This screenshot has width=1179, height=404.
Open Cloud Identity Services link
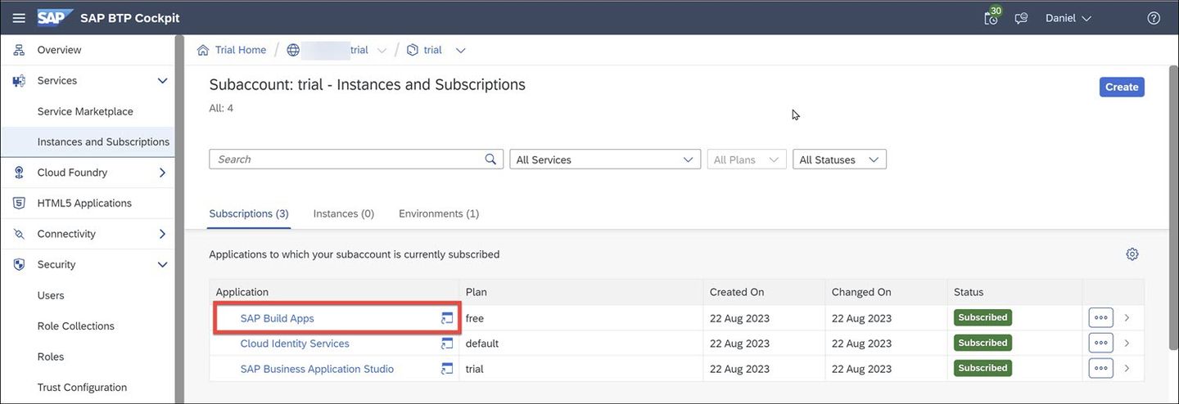tap(295, 343)
